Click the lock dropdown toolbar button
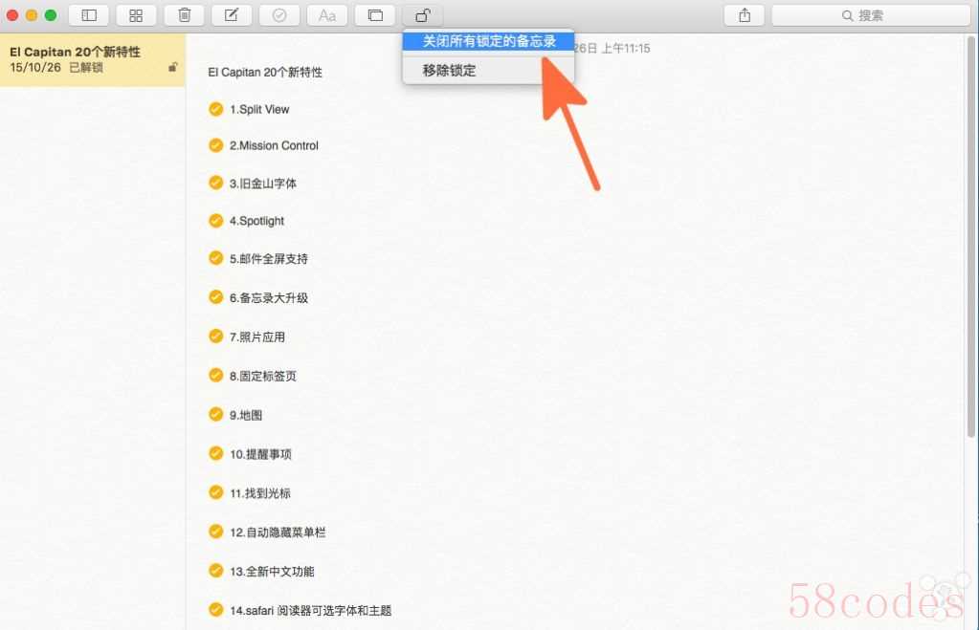Image resolution: width=979 pixels, height=630 pixels. pyautogui.click(x=422, y=15)
